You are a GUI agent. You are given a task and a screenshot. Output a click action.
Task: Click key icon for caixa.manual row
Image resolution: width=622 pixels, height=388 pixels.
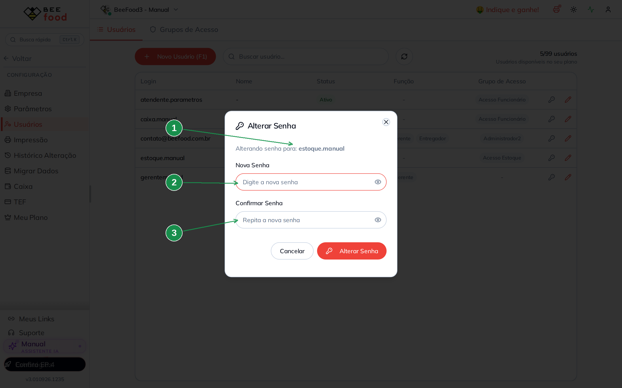(x=551, y=119)
